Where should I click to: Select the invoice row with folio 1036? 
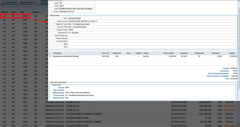pyautogui.click(x=24, y=43)
